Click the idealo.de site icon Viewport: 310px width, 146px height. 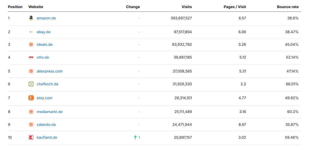point(31,44)
